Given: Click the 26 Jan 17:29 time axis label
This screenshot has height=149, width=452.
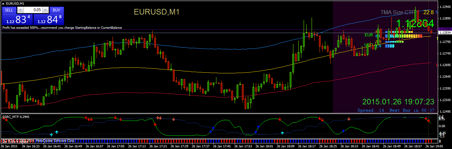Looking at the screenshot, I should (180, 146).
